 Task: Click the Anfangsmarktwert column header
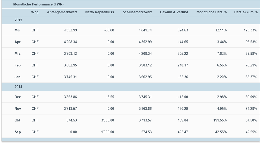tap(62, 12)
